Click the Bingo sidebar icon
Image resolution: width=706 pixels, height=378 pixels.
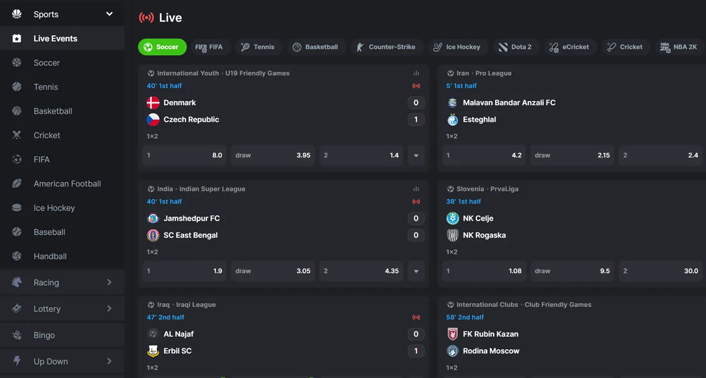(17, 335)
